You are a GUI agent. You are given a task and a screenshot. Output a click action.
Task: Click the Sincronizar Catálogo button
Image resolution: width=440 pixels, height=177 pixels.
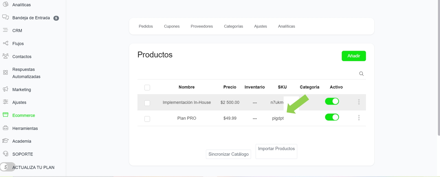(228, 154)
